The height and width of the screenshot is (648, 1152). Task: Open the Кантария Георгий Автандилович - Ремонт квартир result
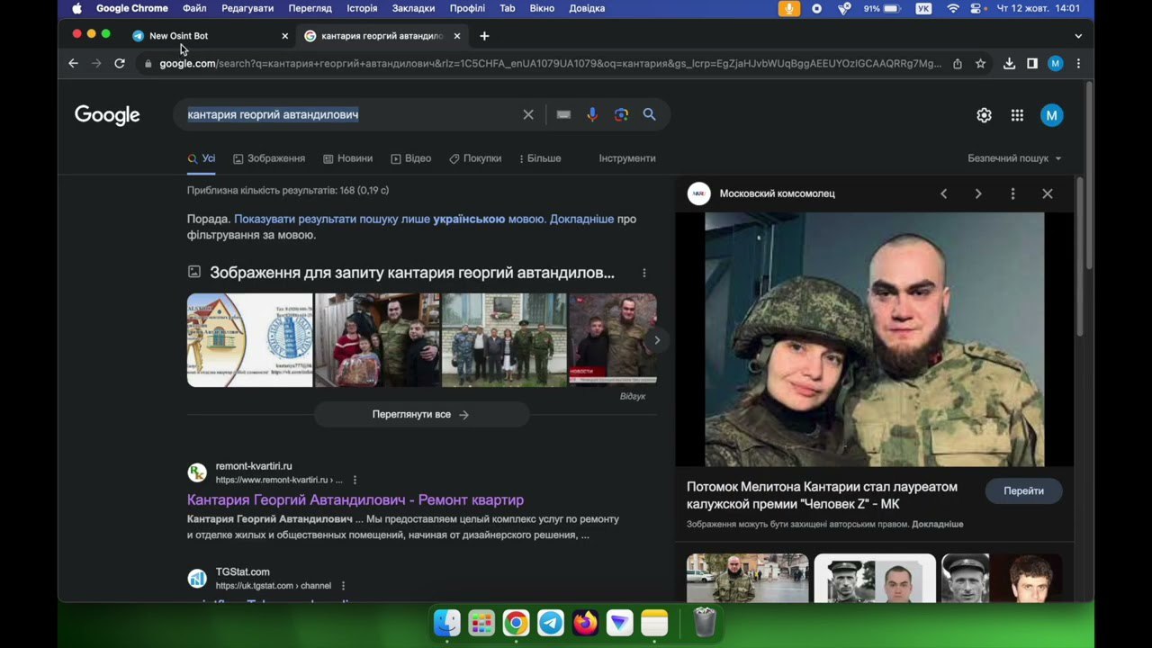click(x=355, y=499)
